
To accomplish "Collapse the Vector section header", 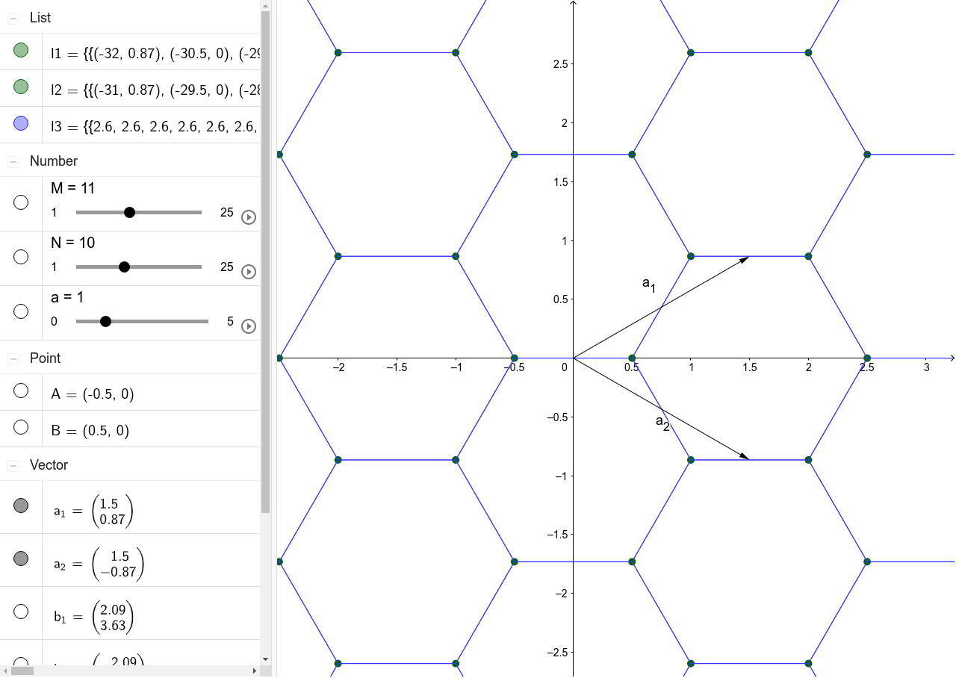I will (x=13, y=465).
